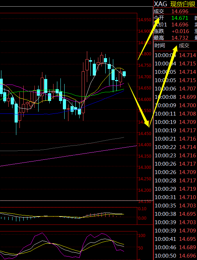
Task: Click the 今开 opening price 14.671
Action: [x=180, y=18]
